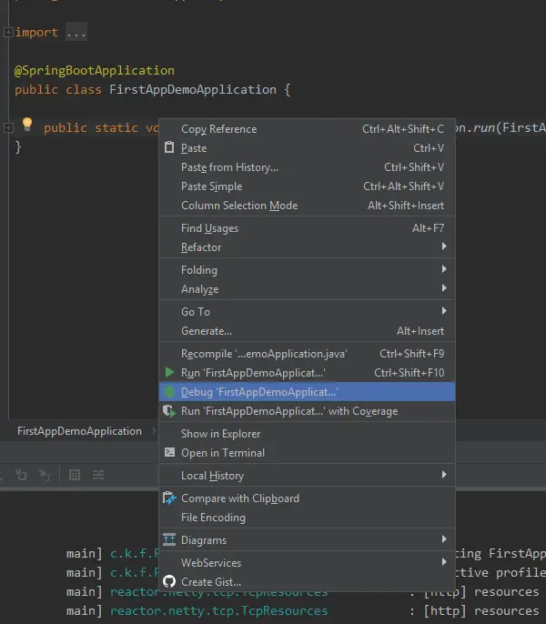Screen dimensions: 546x624
Task: Choose Generate... from context menu
Action: click(307, 331)
